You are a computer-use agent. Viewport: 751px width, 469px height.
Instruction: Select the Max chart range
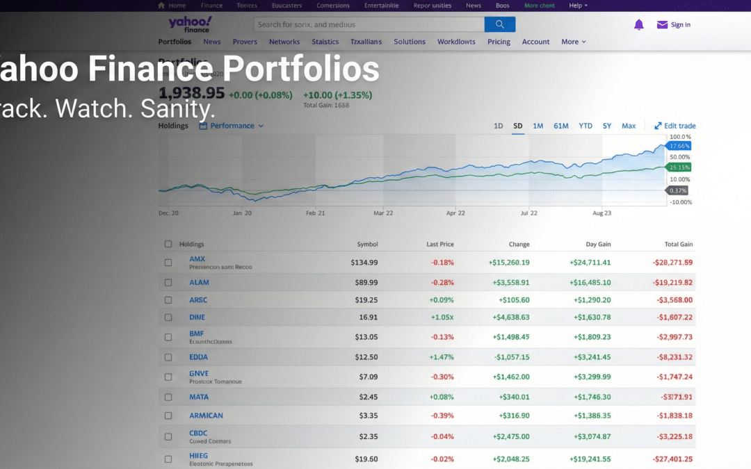coord(629,126)
